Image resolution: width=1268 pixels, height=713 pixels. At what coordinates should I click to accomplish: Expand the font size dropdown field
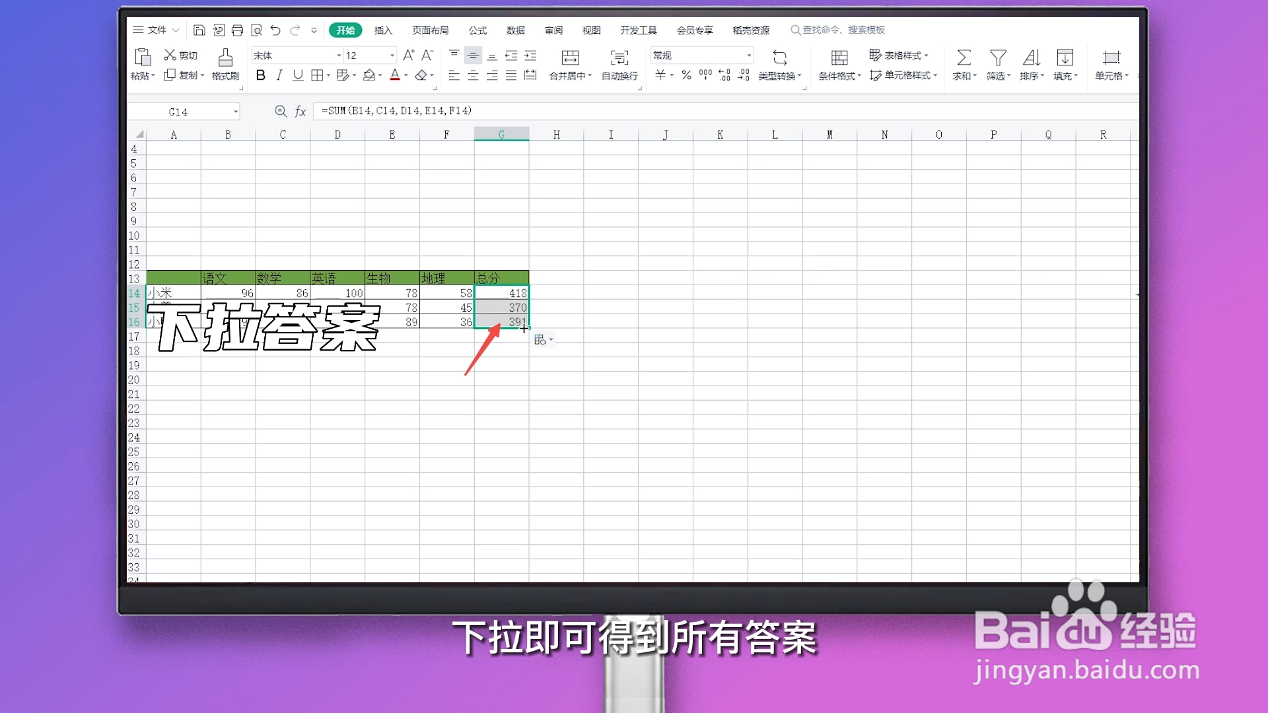click(x=390, y=55)
